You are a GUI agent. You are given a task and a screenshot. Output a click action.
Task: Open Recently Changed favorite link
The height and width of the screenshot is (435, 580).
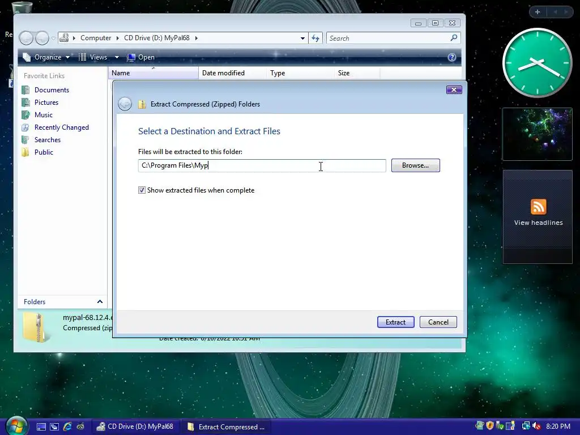click(61, 127)
